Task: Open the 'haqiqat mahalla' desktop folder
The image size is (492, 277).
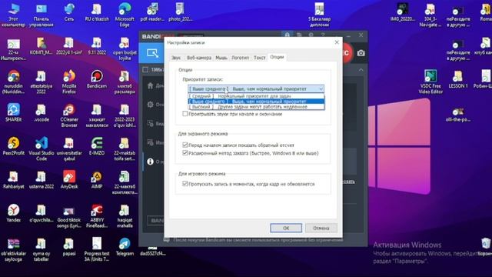Action: (x=125, y=216)
